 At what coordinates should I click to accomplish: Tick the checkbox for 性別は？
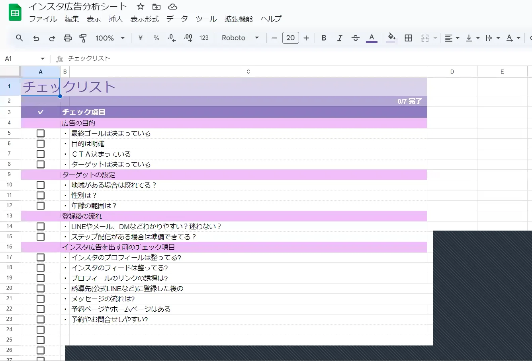[40, 196]
